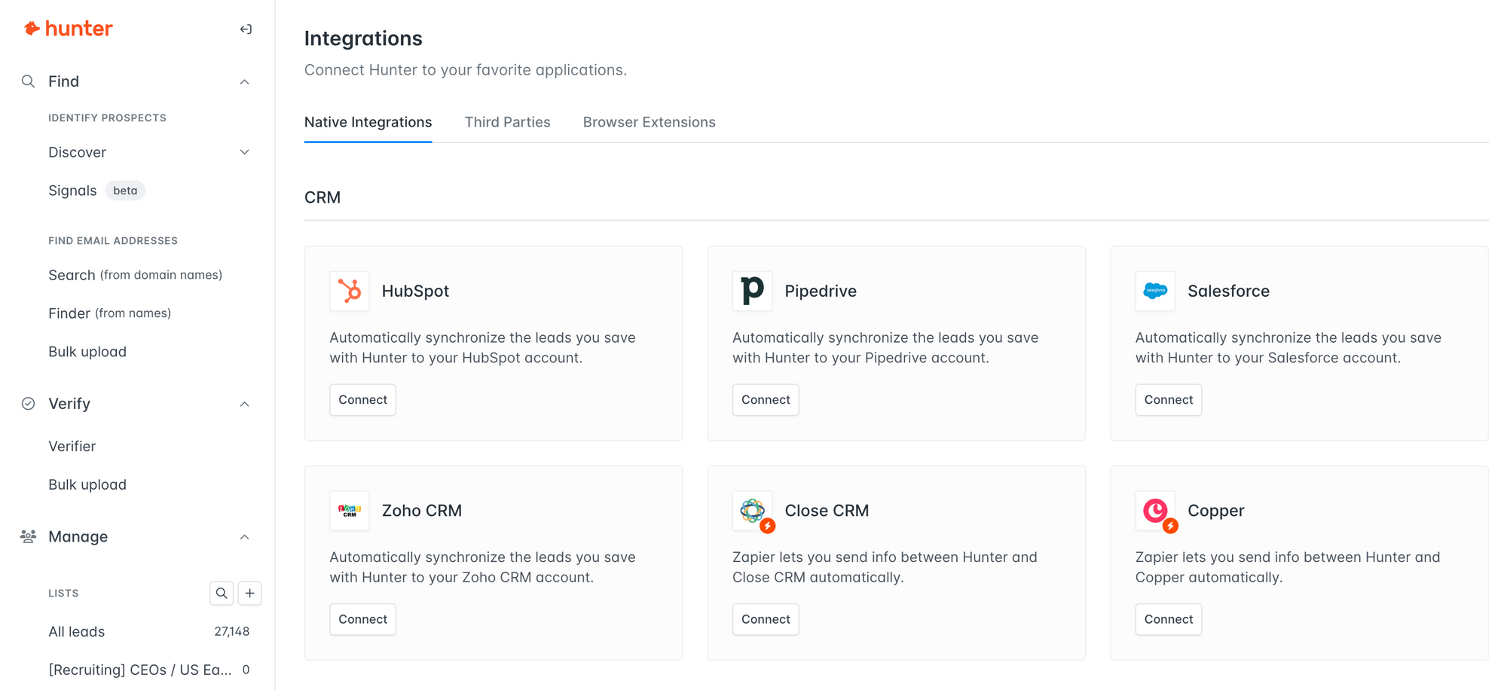Open the Recruiting CEOs list
Image resolution: width=1507 pixels, height=690 pixels.
pyautogui.click(x=139, y=670)
